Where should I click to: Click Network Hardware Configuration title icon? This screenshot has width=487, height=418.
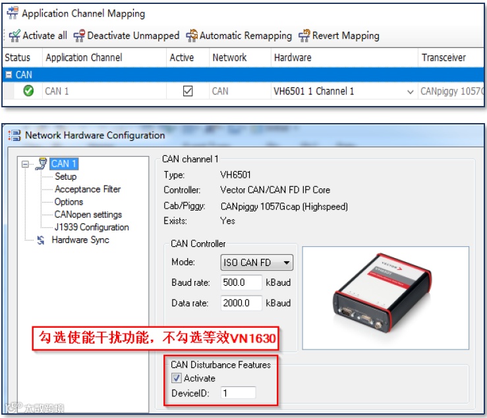tap(14, 136)
